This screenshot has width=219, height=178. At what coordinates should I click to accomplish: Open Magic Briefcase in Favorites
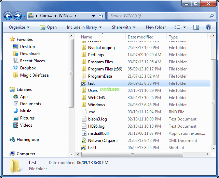35,75
